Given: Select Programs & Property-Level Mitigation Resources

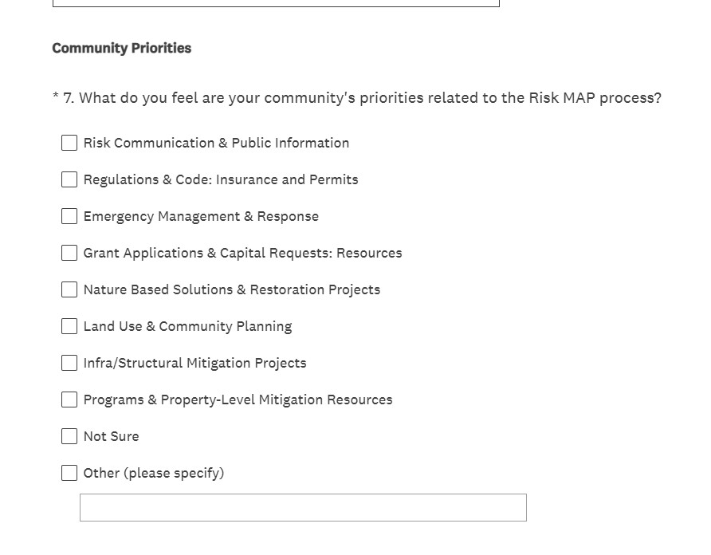Looking at the screenshot, I should 69,400.
